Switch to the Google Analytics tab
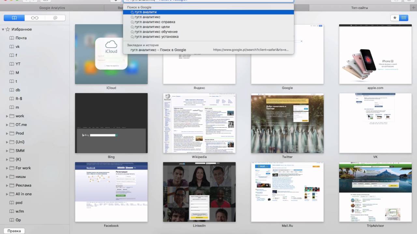This screenshot has height=234, width=417. (x=52, y=8)
